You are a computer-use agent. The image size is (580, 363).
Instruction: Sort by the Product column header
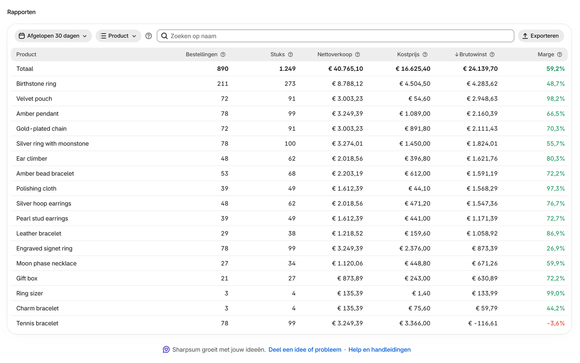(x=26, y=54)
